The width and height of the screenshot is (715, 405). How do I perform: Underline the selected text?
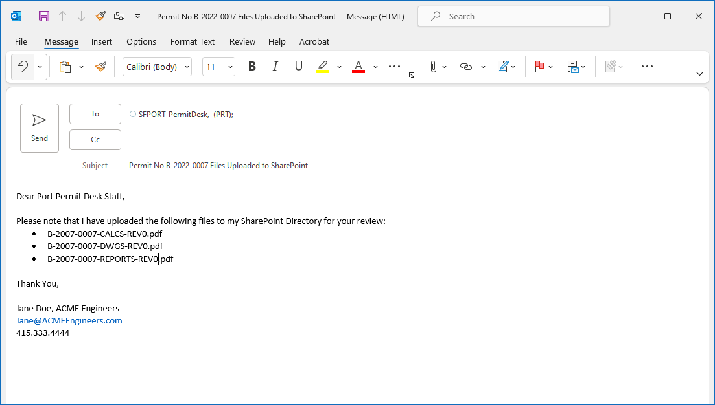[x=298, y=66]
